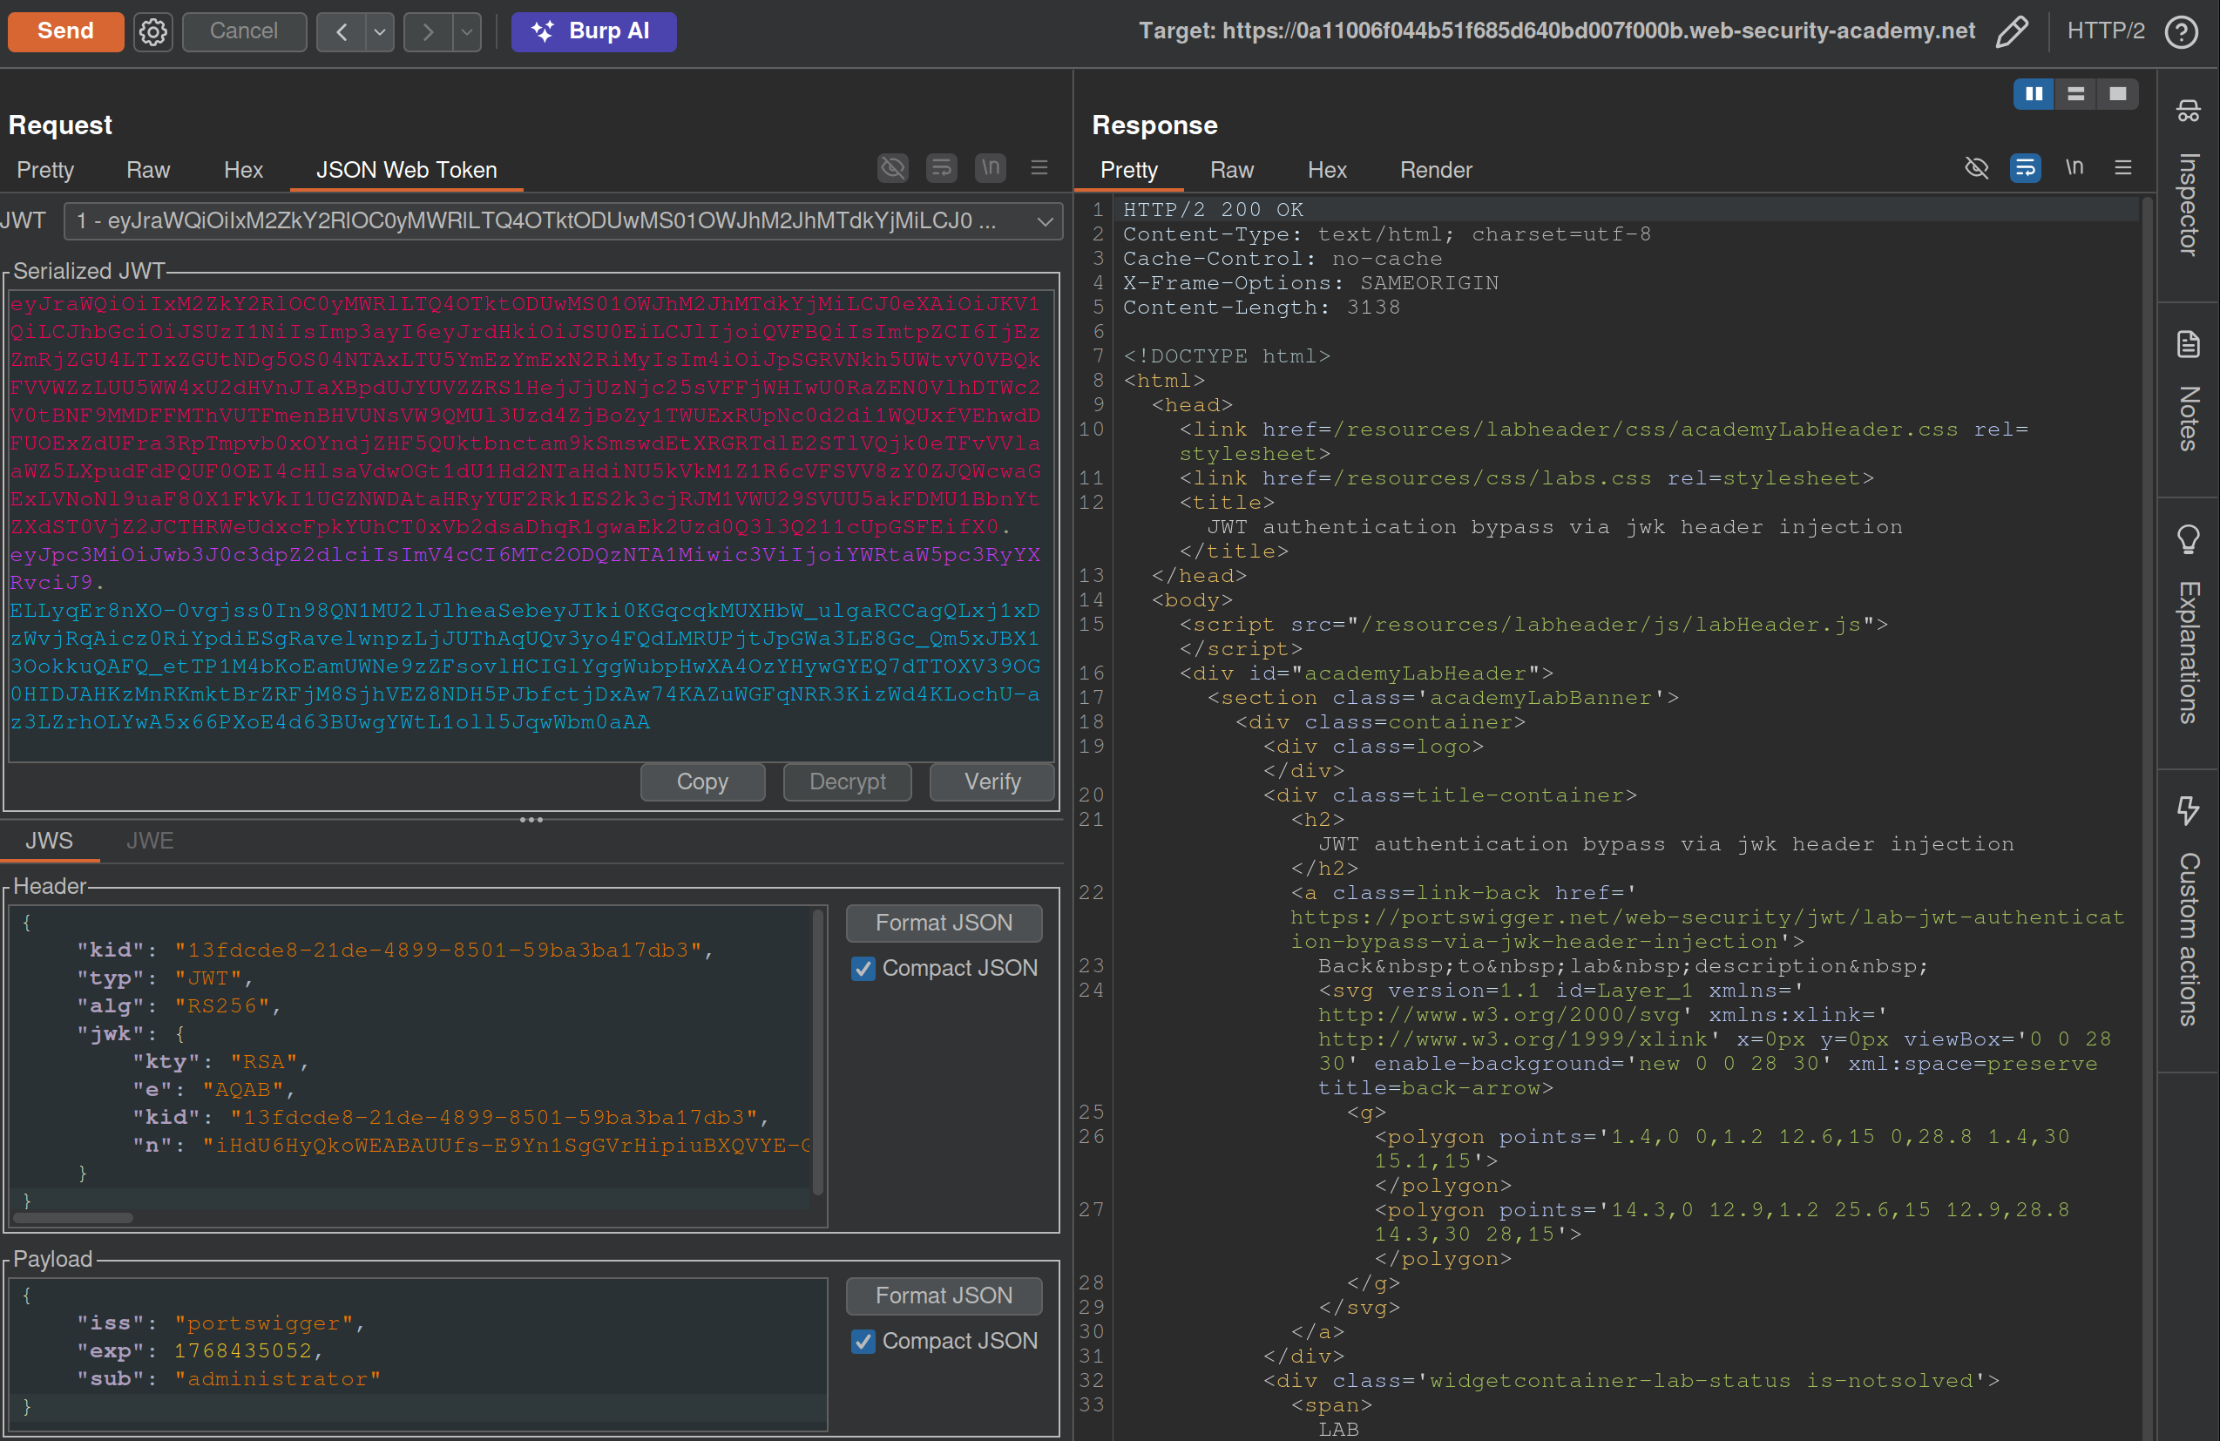This screenshot has width=2220, height=1441.
Task: Toggle Compact JSON checkbox for Header
Action: (x=863, y=969)
